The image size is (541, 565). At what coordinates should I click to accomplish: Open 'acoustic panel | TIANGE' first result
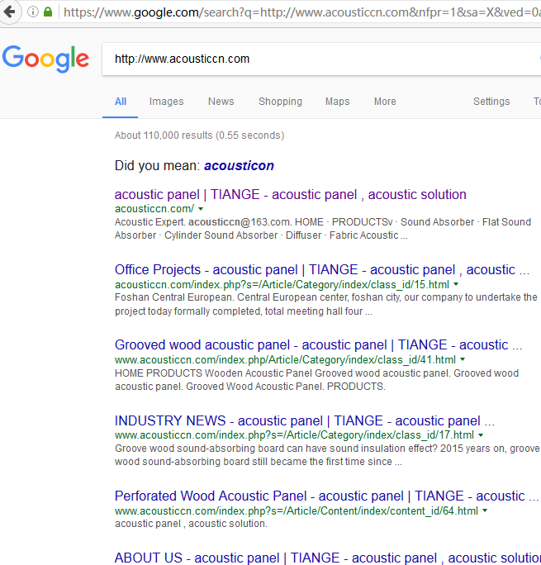290,195
